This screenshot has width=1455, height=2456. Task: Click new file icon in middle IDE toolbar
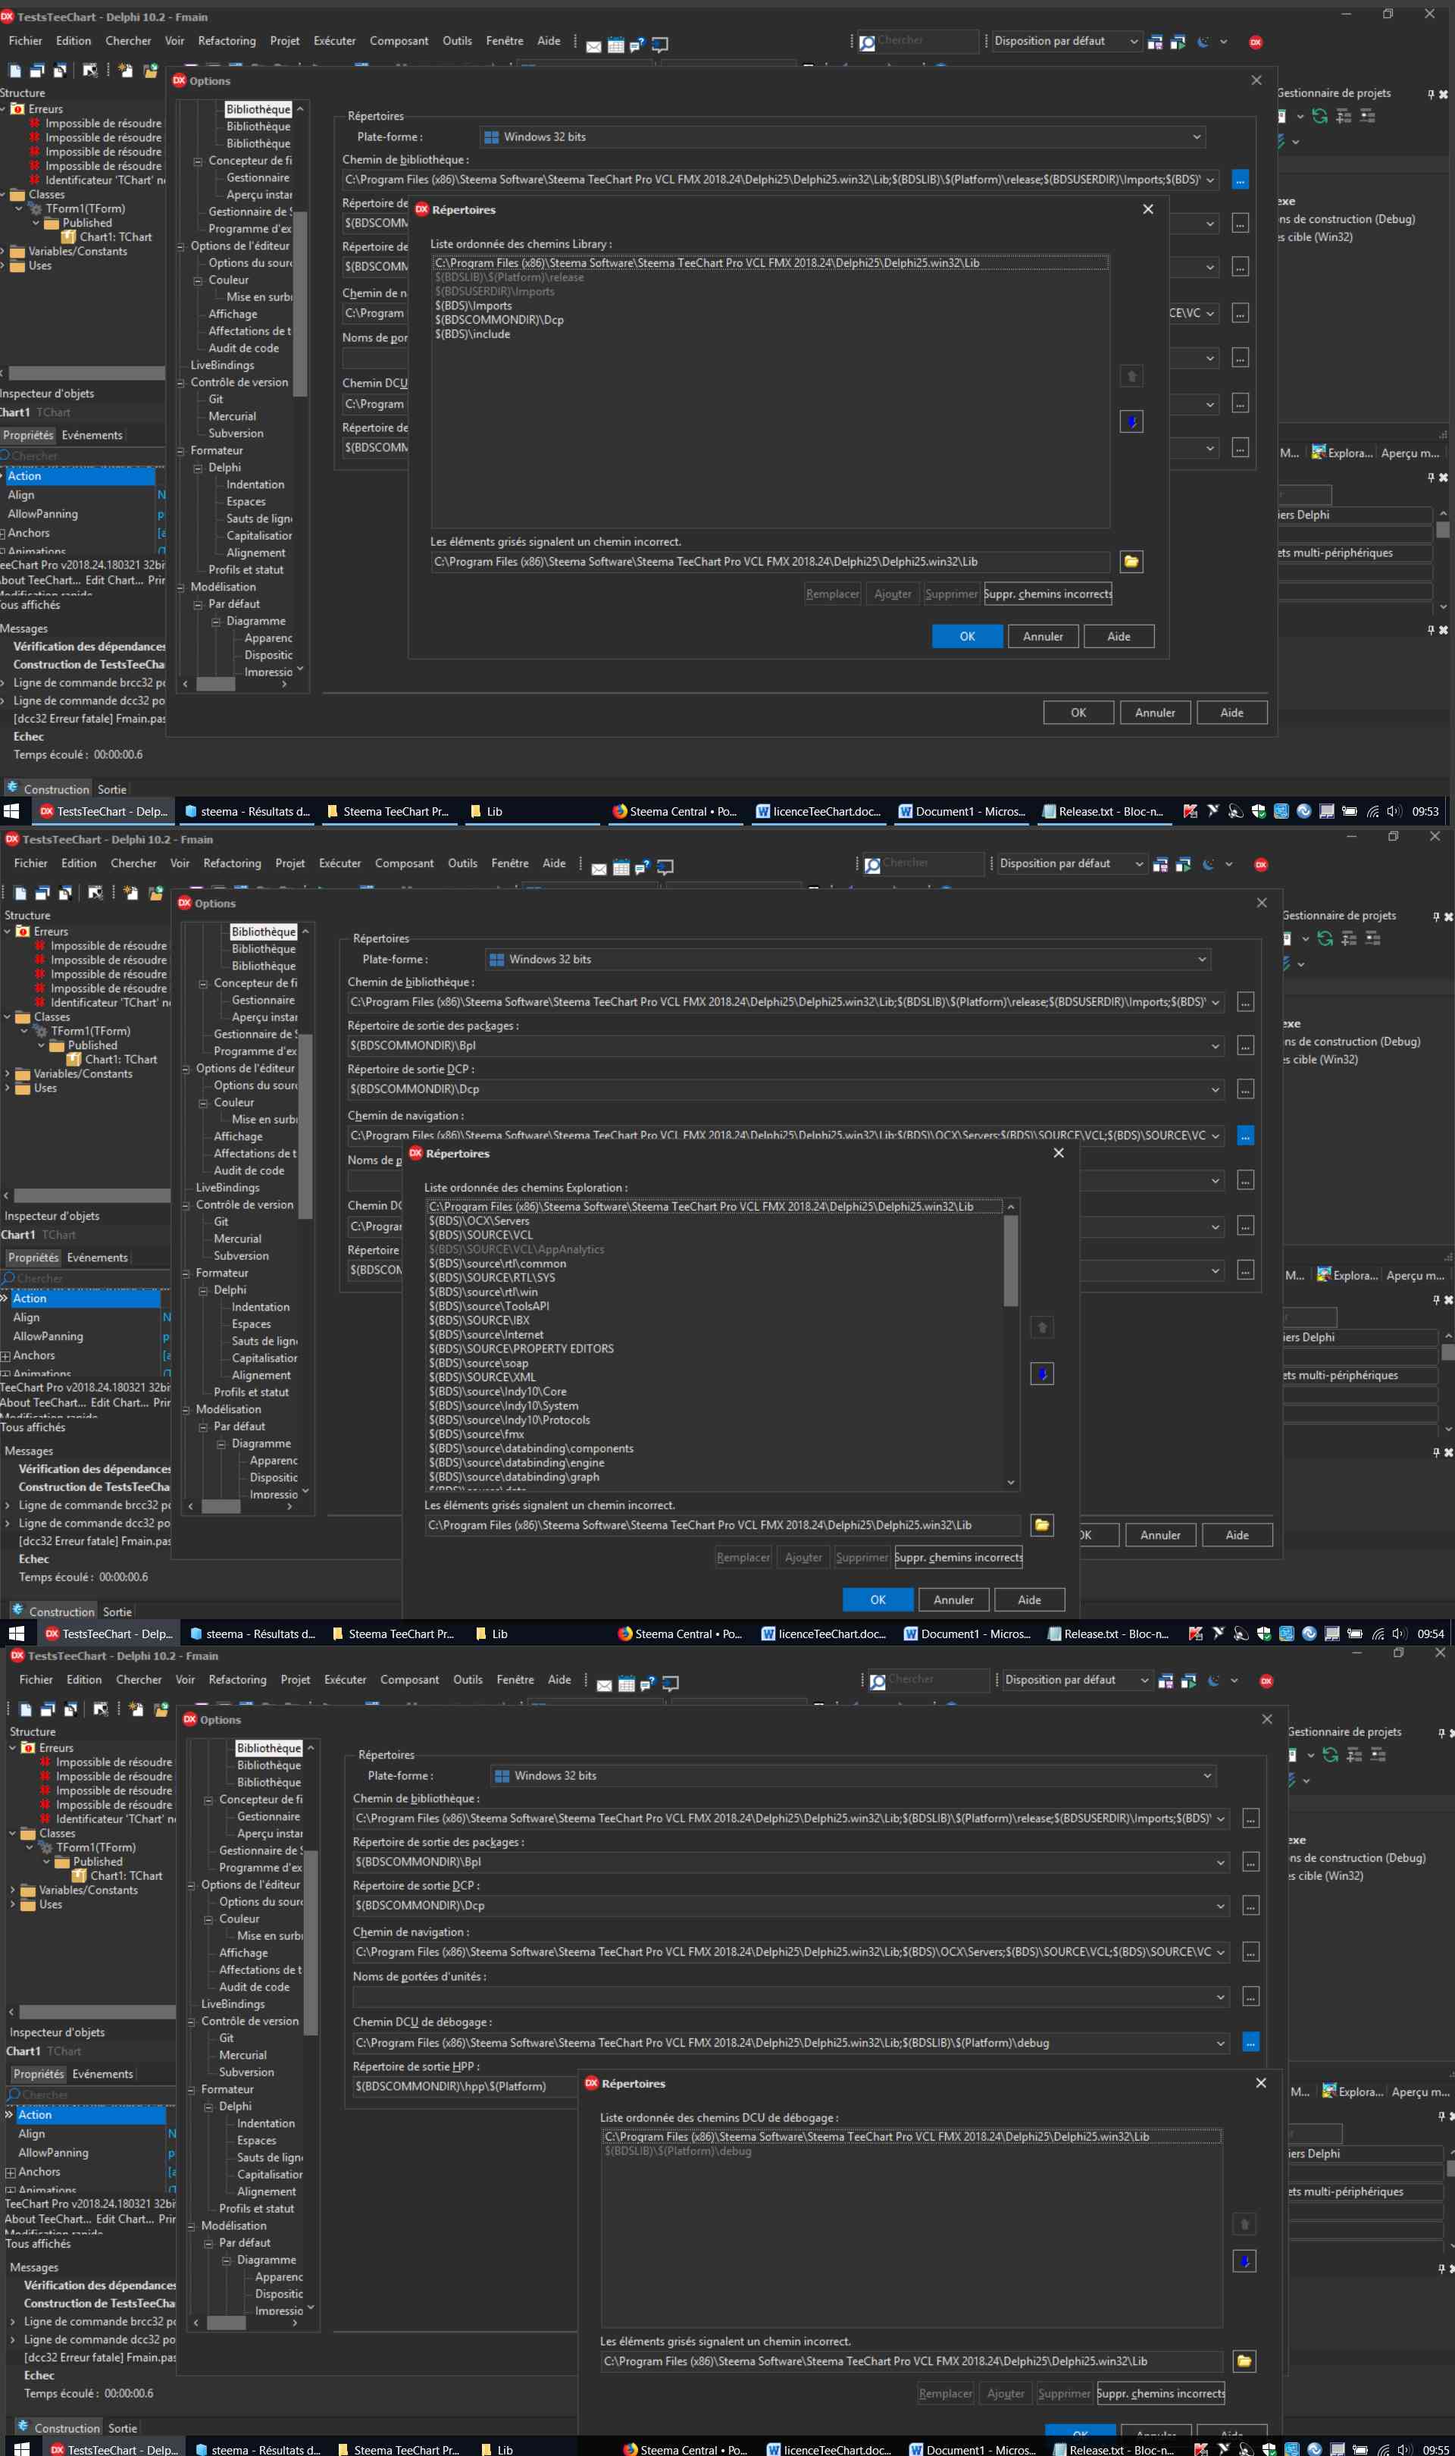[x=20, y=893]
